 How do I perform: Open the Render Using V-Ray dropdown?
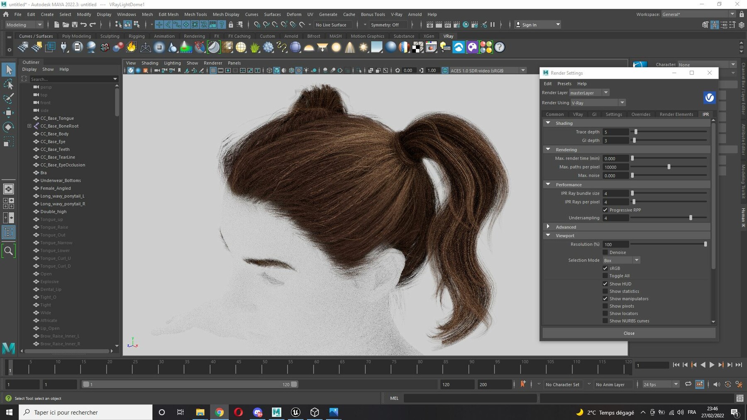click(x=598, y=102)
